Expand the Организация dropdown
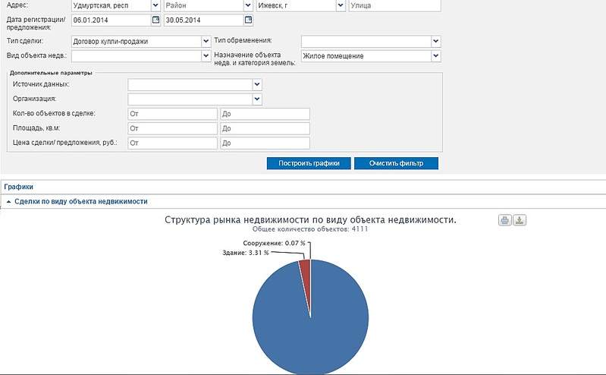 coord(257,99)
